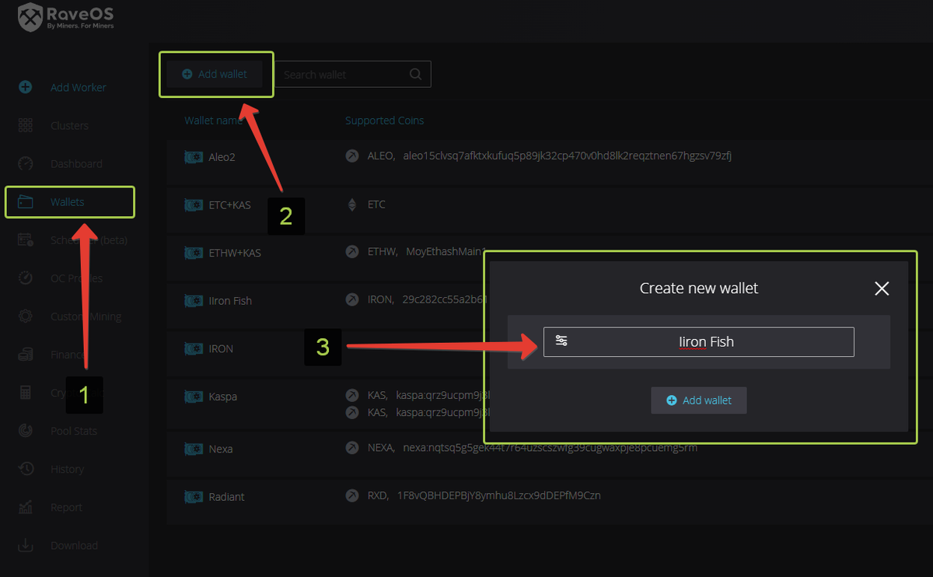Screen dimensions: 933x577
Task: Open Pool Stats in the sidebar
Action: tap(74, 431)
